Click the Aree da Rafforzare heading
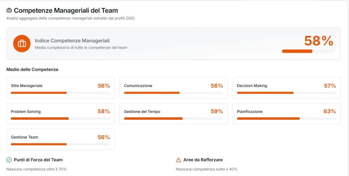The height and width of the screenshot is (176, 349). pyautogui.click(x=203, y=160)
